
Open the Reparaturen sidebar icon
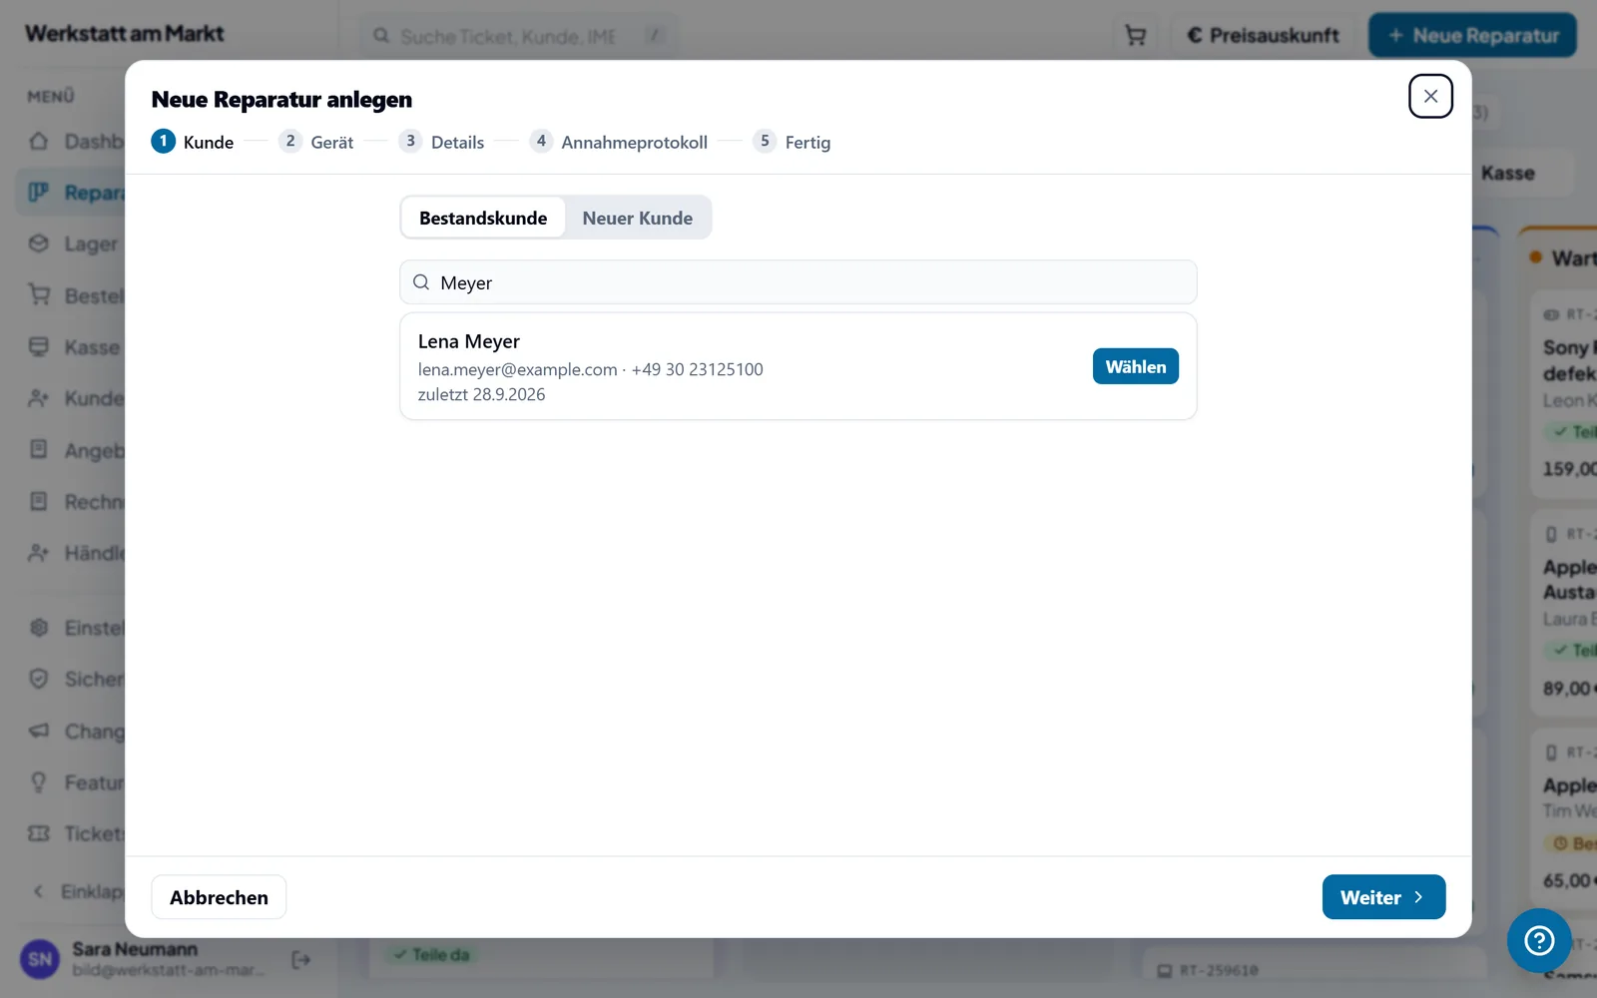[x=39, y=192]
